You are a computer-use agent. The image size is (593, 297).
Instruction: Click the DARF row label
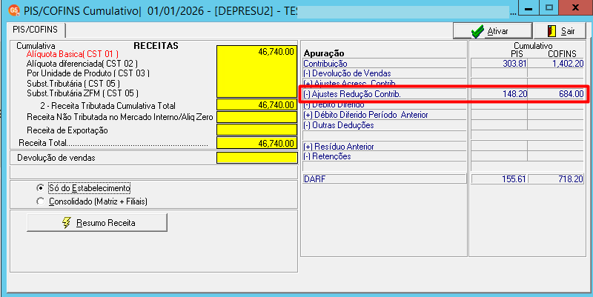pos(314,179)
